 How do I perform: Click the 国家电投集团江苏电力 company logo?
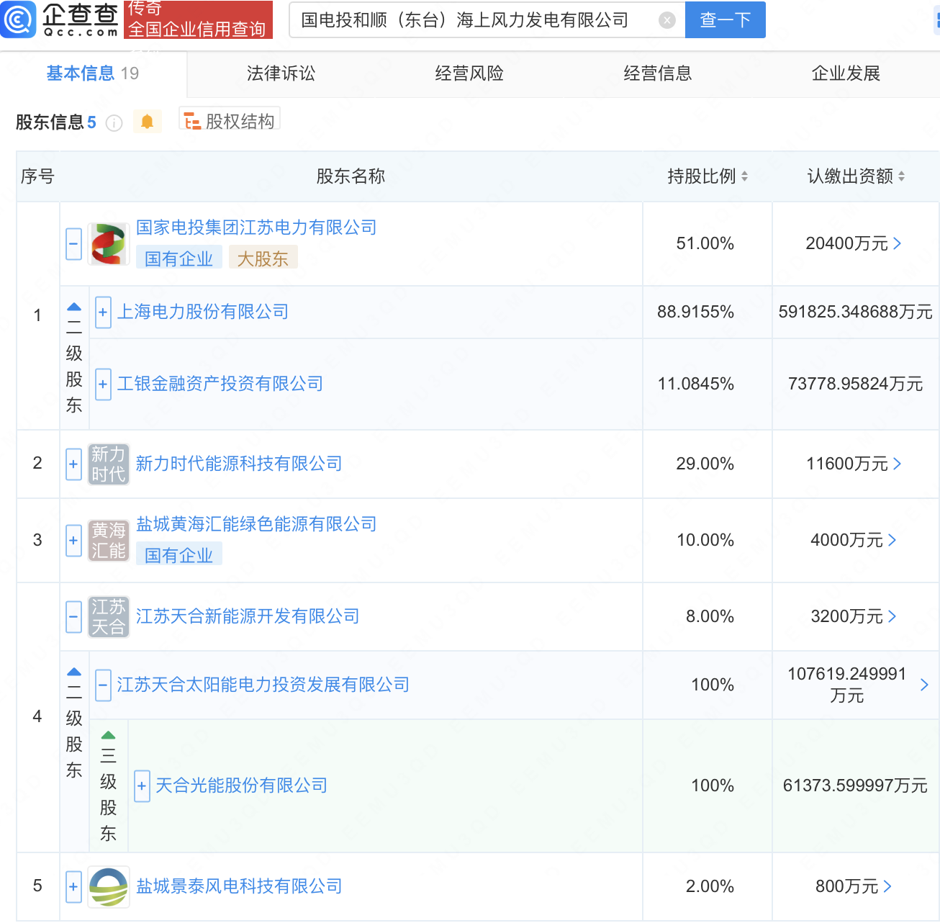108,244
